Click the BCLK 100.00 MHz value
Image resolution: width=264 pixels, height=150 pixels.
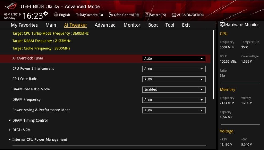pos(228,61)
